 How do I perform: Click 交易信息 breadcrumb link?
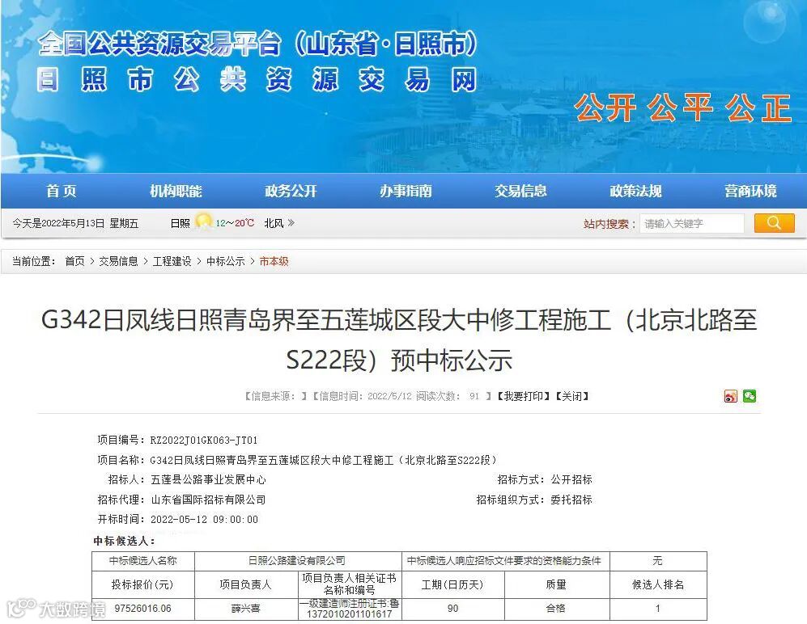pos(118,262)
